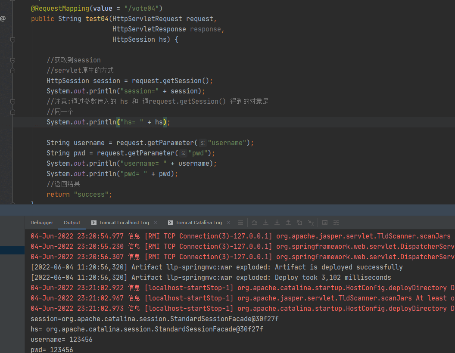
Task: Close the Tomcat Catalina Log tab
Action: 228,223
